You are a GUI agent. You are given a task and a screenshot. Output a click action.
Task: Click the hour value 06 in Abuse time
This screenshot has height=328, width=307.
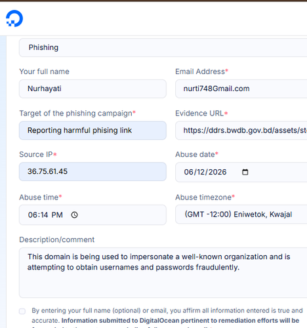tap(31, 215)
